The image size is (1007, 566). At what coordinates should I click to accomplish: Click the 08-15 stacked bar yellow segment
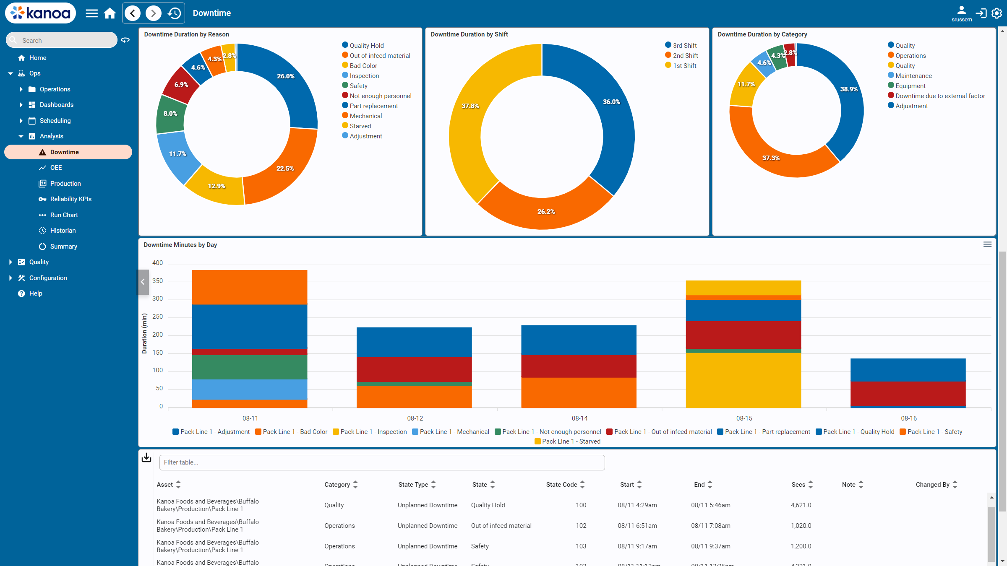[743, 380]
